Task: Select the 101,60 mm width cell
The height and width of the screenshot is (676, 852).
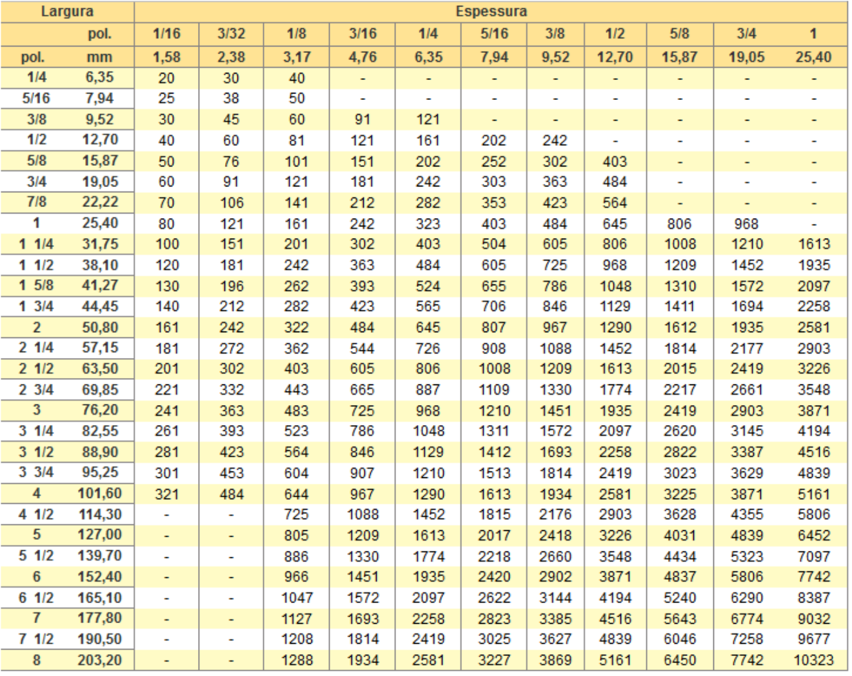Action: (x=99, y=493)
